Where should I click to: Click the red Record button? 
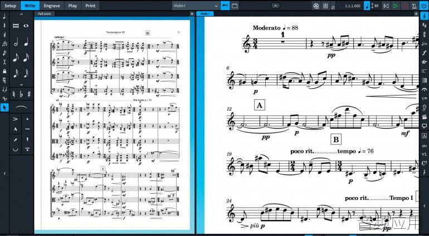(405, 6)
